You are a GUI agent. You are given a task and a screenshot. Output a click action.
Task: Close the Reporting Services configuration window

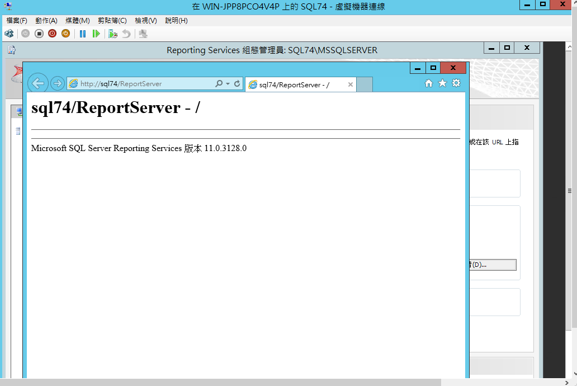click(x=527, y=48)
